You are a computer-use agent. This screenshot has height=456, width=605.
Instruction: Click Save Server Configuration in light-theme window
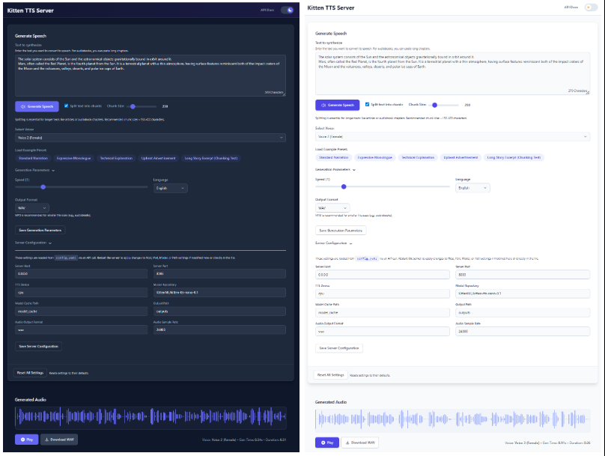click(x=339, y=348)
